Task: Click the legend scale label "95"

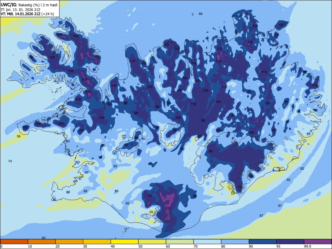Action: click(x=279, y=246)
